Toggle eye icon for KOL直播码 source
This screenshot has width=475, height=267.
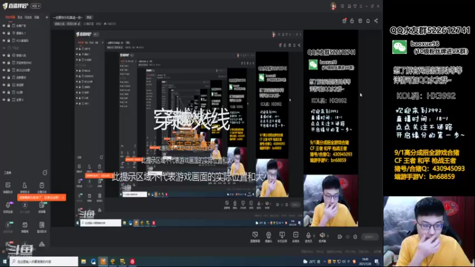[4, 40]
